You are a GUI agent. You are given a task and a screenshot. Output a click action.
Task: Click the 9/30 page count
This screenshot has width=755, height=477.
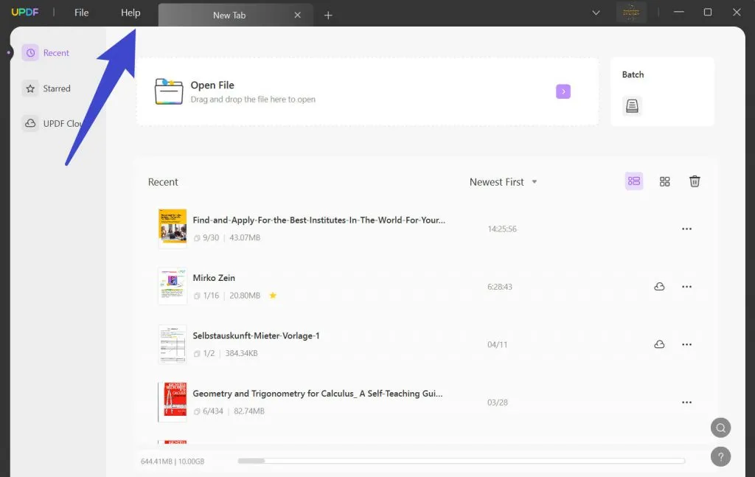tap(211, 238)
